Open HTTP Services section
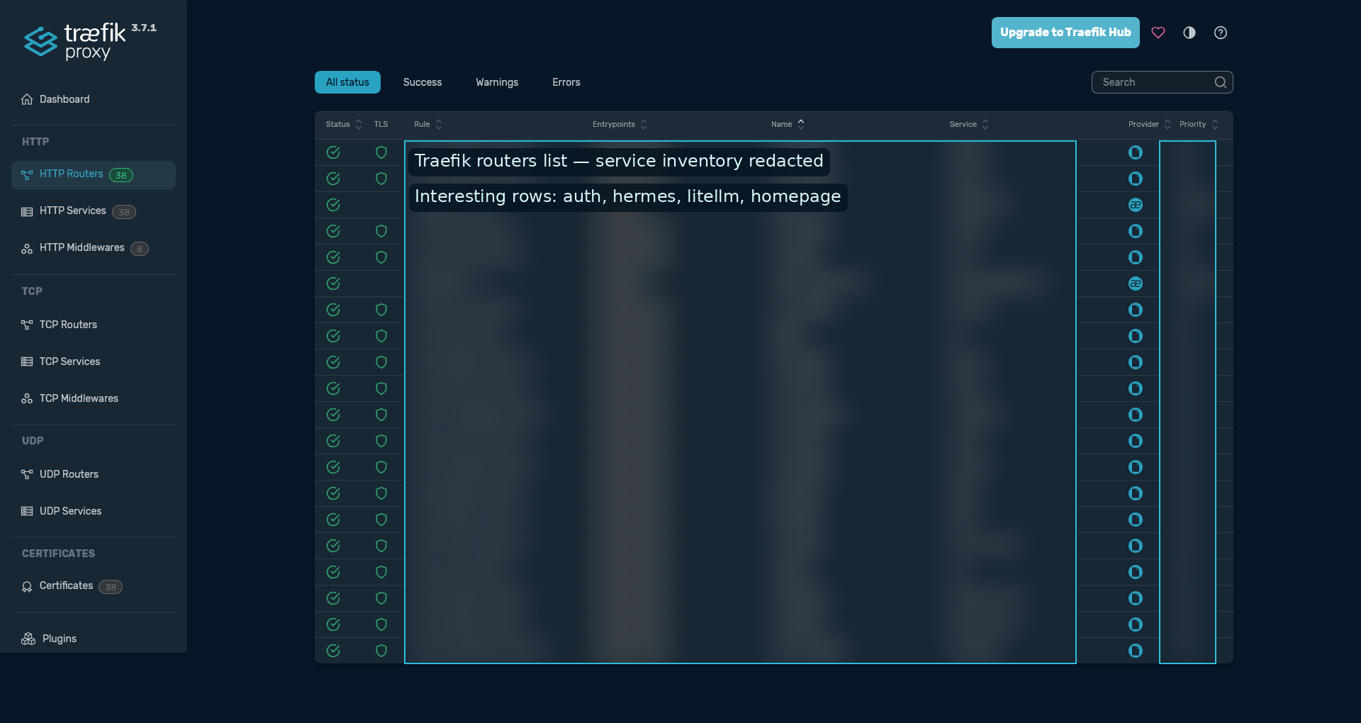Image resolution: width=1361 pixels, height=723 pixels. click(94, 211)
